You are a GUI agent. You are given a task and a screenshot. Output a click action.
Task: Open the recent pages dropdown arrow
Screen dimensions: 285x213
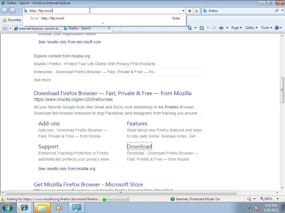coord(18,11)
